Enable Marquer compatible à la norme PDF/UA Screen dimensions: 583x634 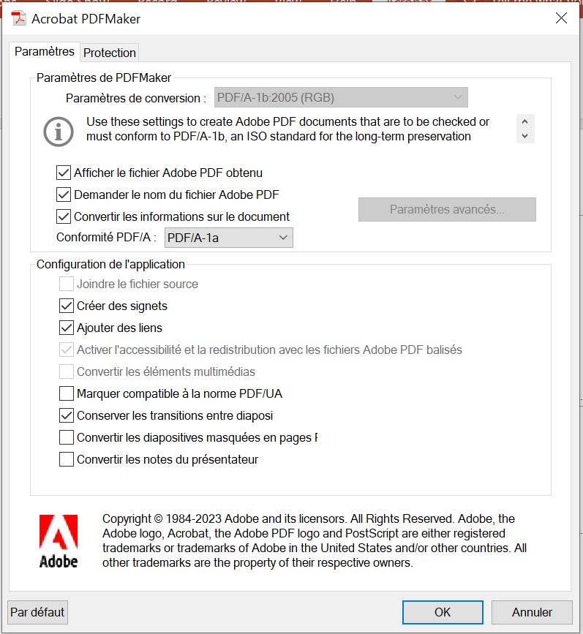[x=67, y=393]
